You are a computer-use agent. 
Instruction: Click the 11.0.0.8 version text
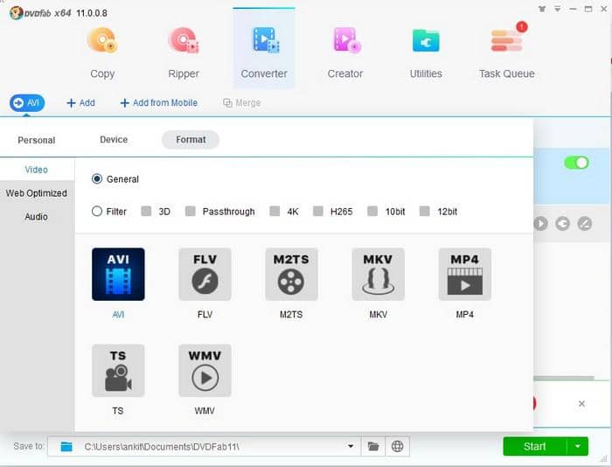pyautogui.click(x=92, y=13)
